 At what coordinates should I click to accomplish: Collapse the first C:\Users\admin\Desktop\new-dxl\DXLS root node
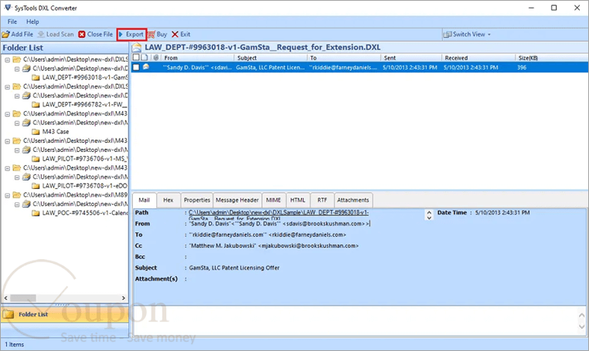[x=7, y=59]
